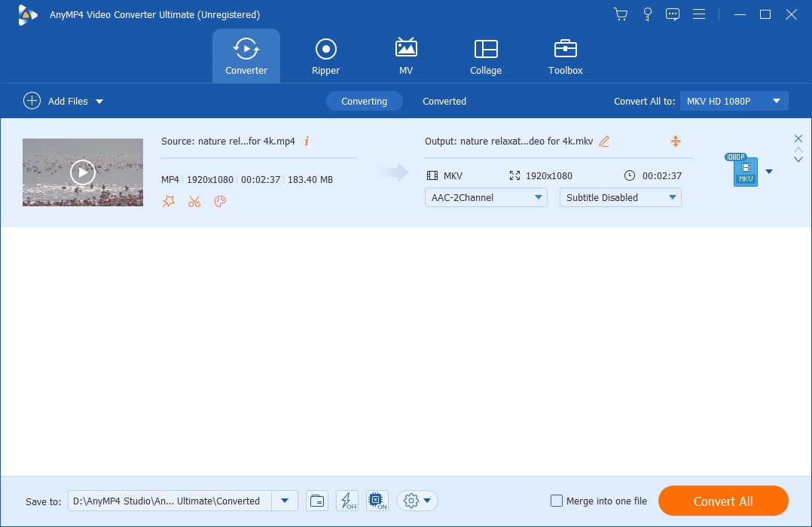Image resolution: width=812 pixels, height=527 pixels.
Task: Toggle the flash acceleration OFF button
Action: [x=347, y=501]
